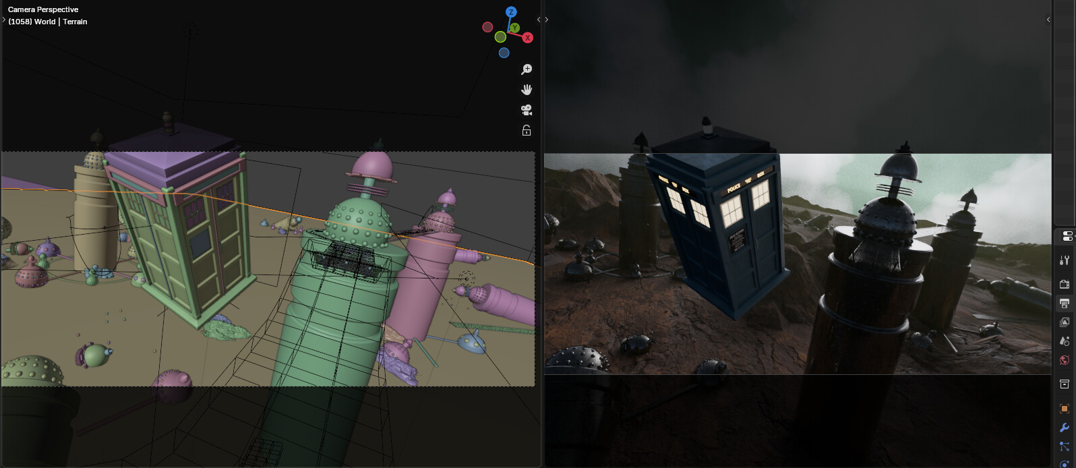This screenshot has height=468, width=1076.
Task: Snap view to the green Y axis
Action: click(x=514, y=28)
